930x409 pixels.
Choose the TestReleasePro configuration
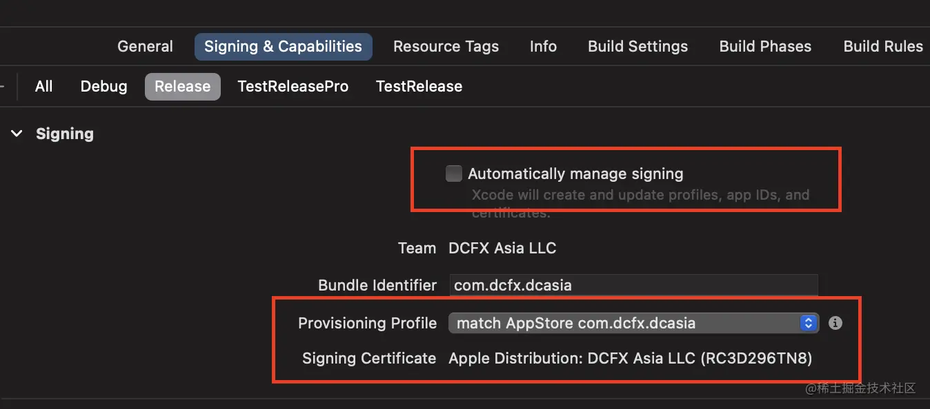(293, 86)
